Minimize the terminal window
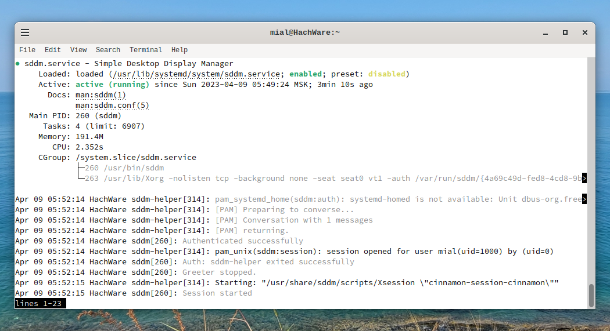This screenshot has height=331, width=610. (546, 33)
